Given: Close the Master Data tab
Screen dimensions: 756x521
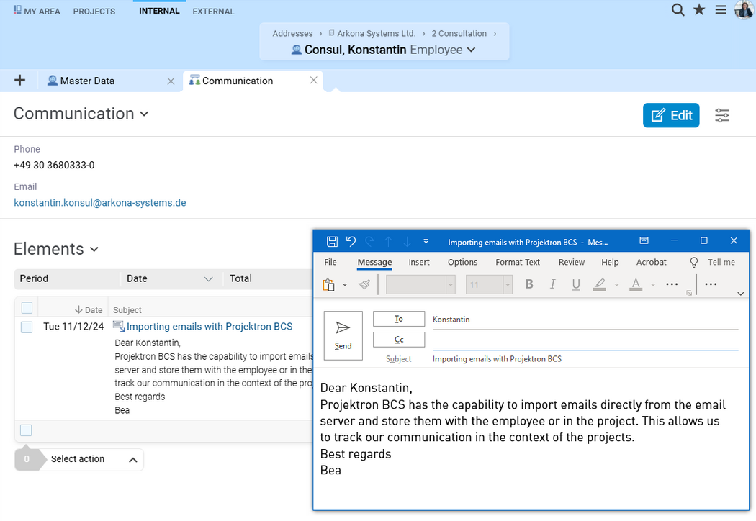Looking at the screenshot, I should [171, 81].
